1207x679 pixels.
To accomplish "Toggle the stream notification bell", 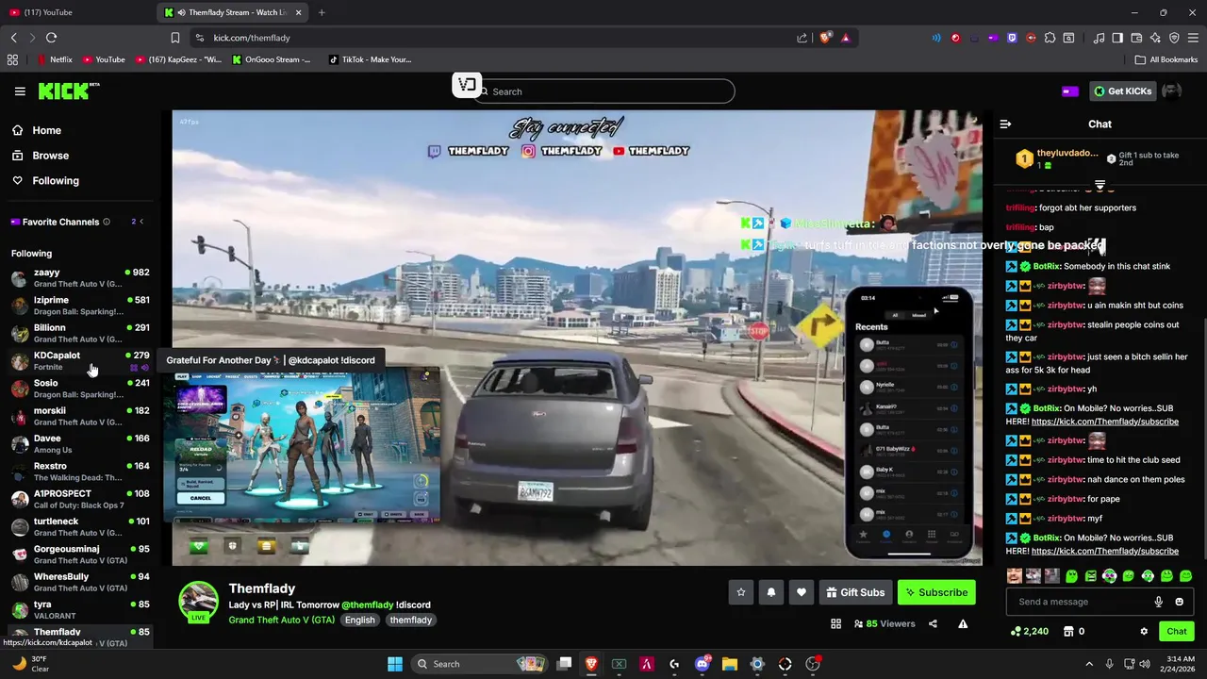I will coord(771,592).
